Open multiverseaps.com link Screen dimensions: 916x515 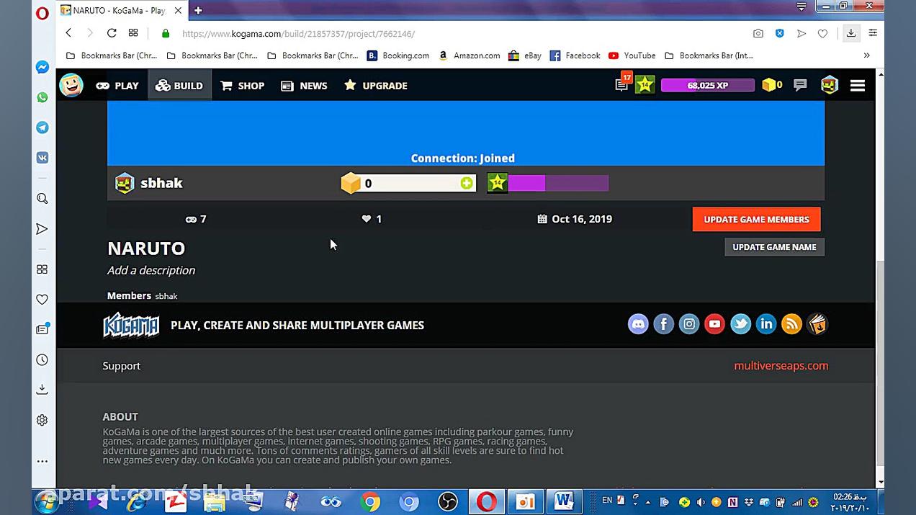pyautogui.click(x=781, y=366)
